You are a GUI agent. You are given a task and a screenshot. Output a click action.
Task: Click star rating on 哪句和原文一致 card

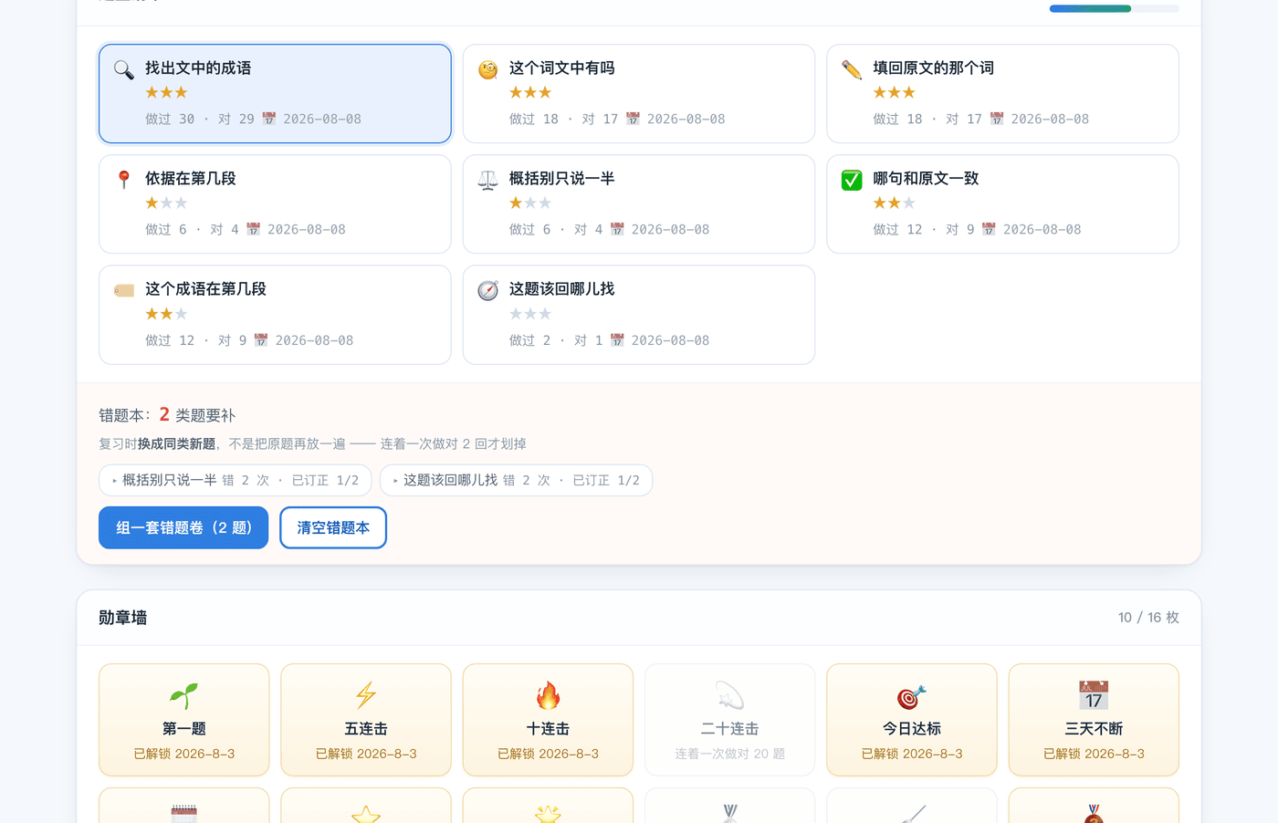tap(895, 203)
